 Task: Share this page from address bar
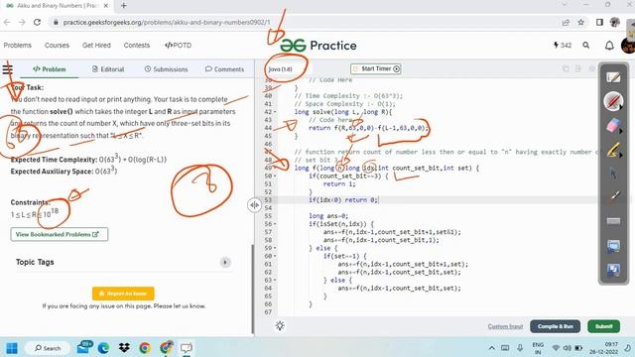click(566, 22)
